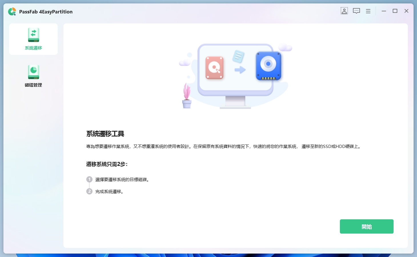Click step 1 circle indicator

click(89, 179)
